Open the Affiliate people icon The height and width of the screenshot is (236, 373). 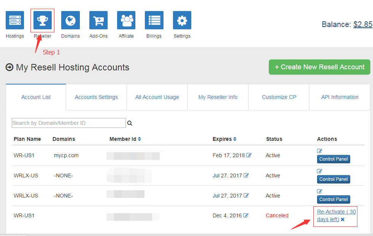click(x=126, y=20)
